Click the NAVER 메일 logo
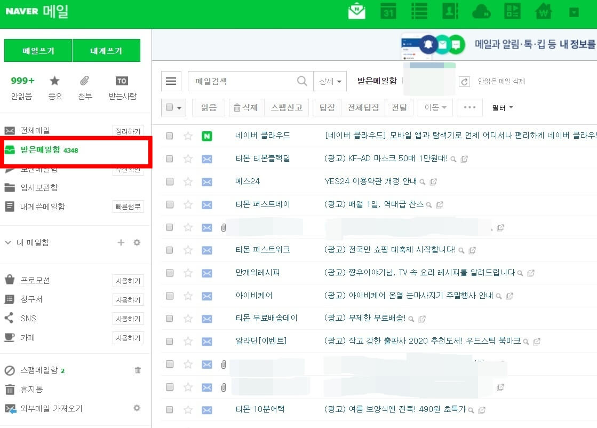Viewport: 597px width, 428px height. click(x=37, y=11)
